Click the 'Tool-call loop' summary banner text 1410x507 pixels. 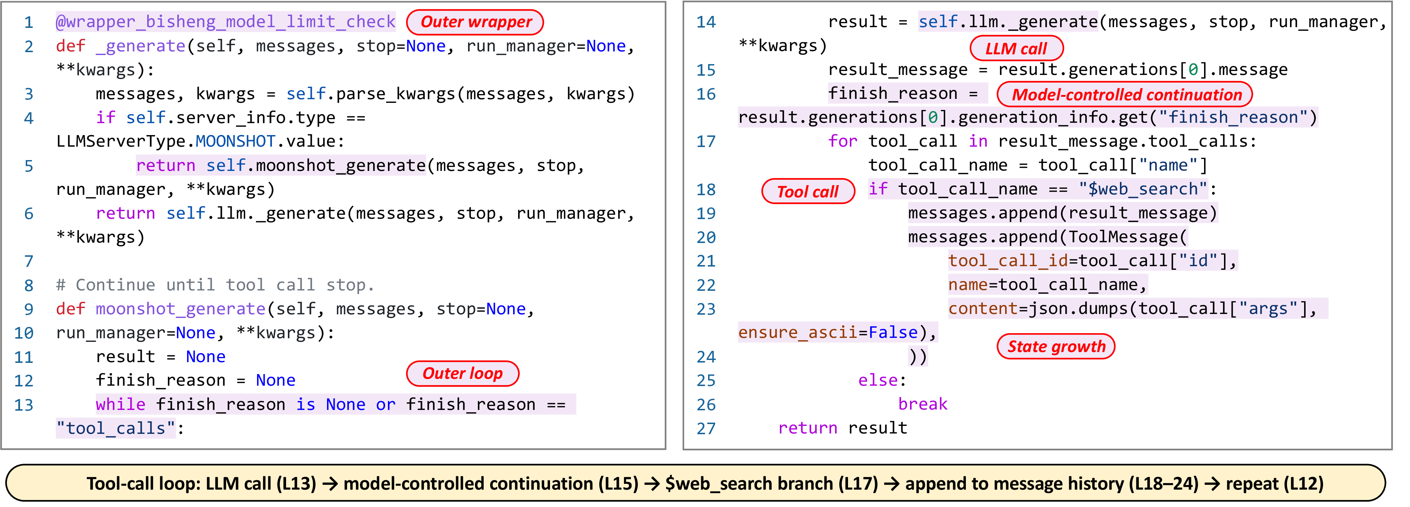705,484
